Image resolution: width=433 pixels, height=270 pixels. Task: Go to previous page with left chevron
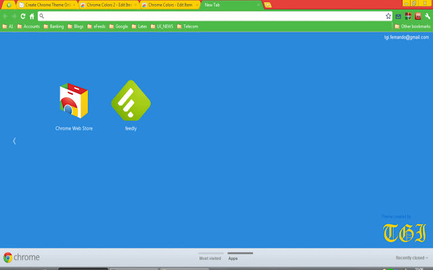pyautogui.click(x=14, y=141)
